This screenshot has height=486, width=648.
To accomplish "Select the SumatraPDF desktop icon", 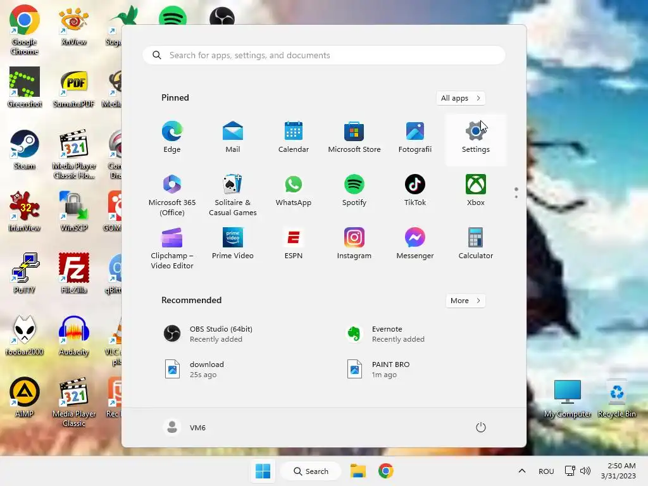I will (73, 88).
